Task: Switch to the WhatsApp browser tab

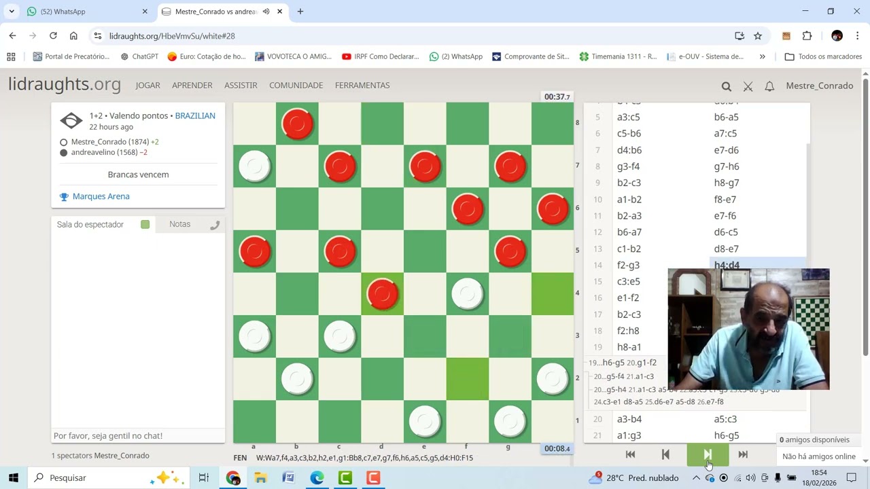Action: [88, 12]
